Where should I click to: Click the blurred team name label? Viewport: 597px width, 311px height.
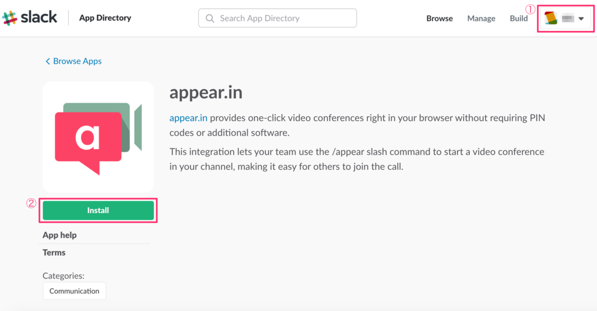click(x=568, y=19)
